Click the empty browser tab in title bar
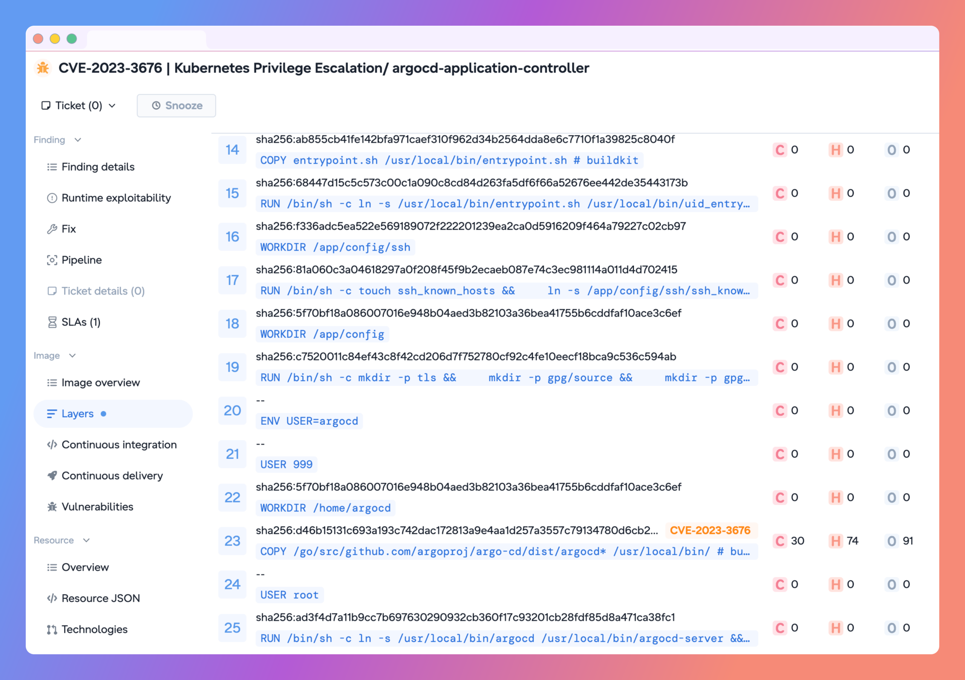The height and width of the screenshot is (680, 965). coord(147,40)
